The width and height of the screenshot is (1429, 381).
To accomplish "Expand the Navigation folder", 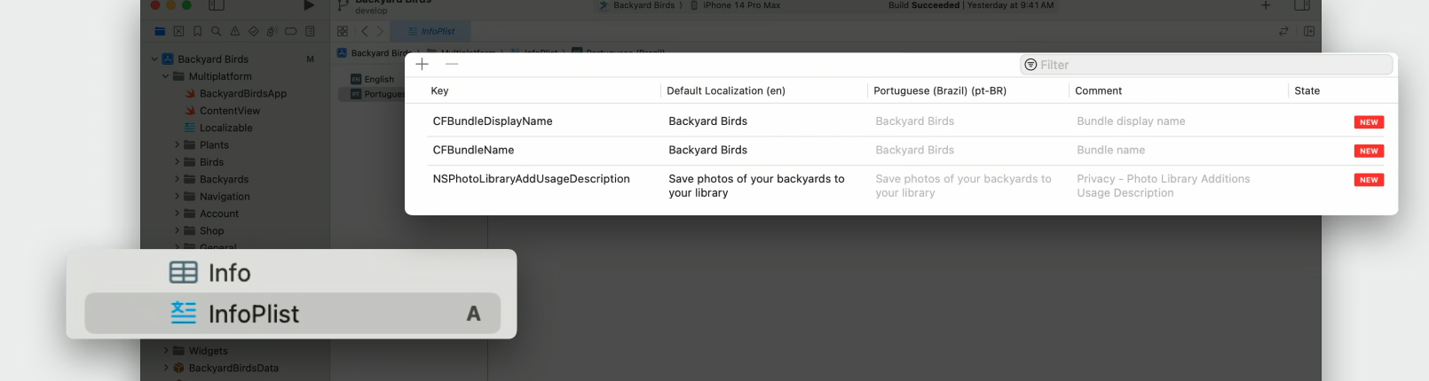I will [x=177, y=197].
